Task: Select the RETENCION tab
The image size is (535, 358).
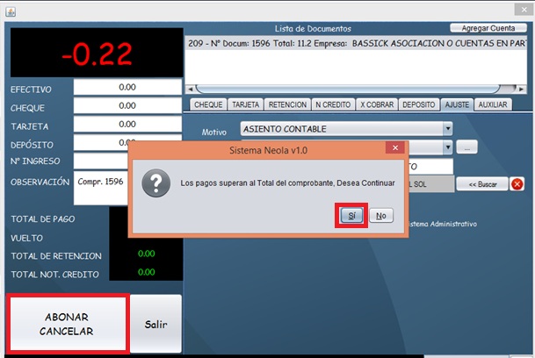Action: pyautogui.click(x=287, y=104)
